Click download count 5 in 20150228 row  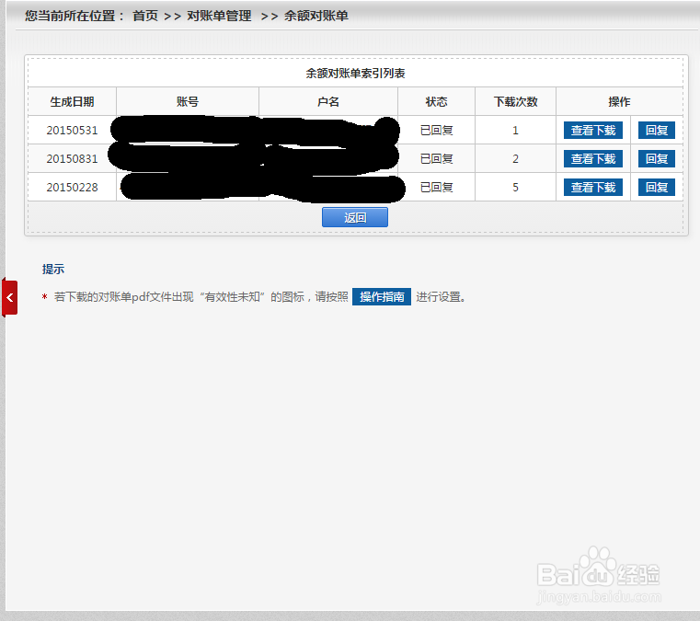coord(515,188)
